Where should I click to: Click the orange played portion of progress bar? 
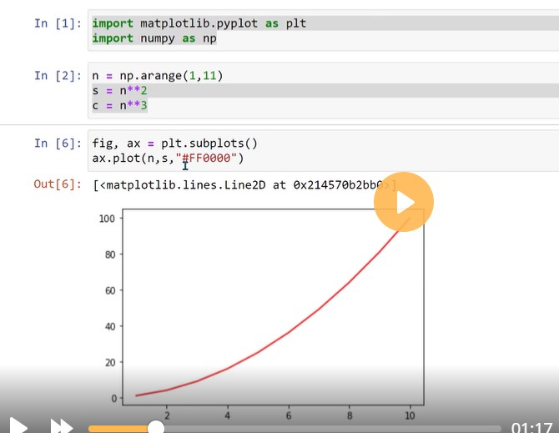(119, 429)
